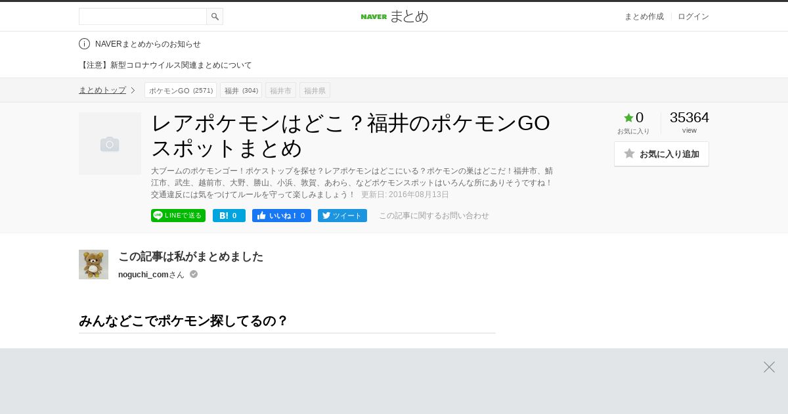The image size is (788, 414).
Task: Share with Twitter ツイート button
Action: pyautogui.click(x=342, y=216)
